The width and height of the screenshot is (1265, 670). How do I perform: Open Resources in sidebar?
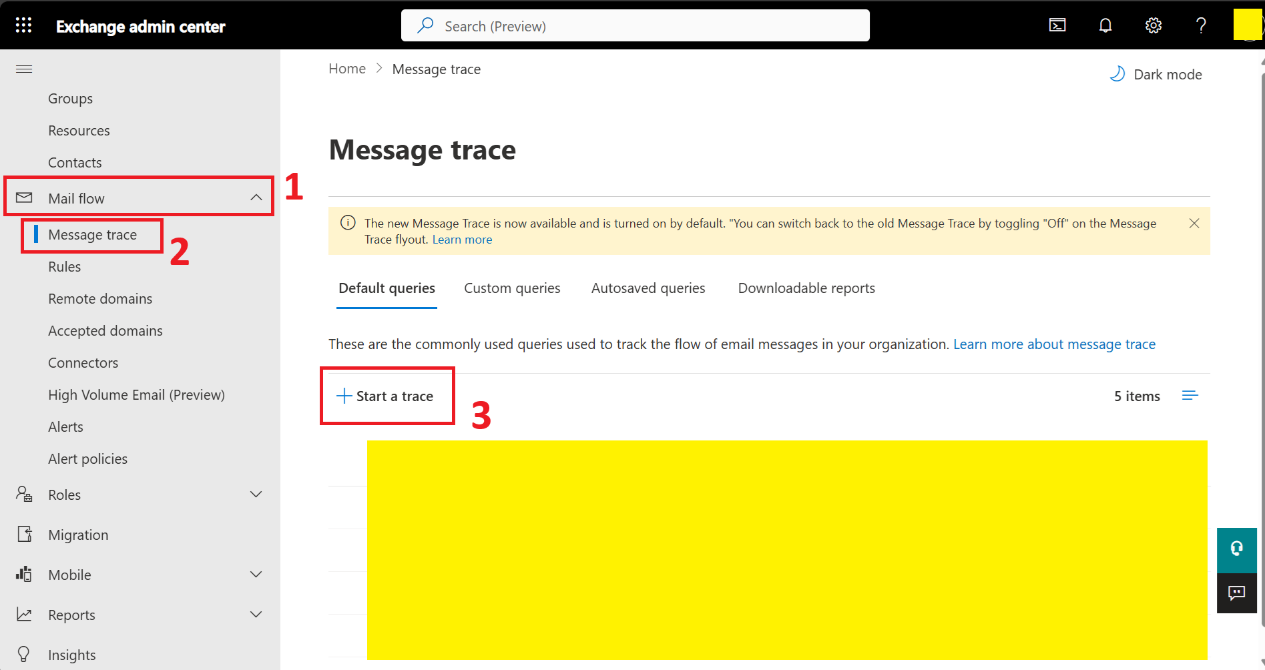pyautogui.click(x=79, y=131)
